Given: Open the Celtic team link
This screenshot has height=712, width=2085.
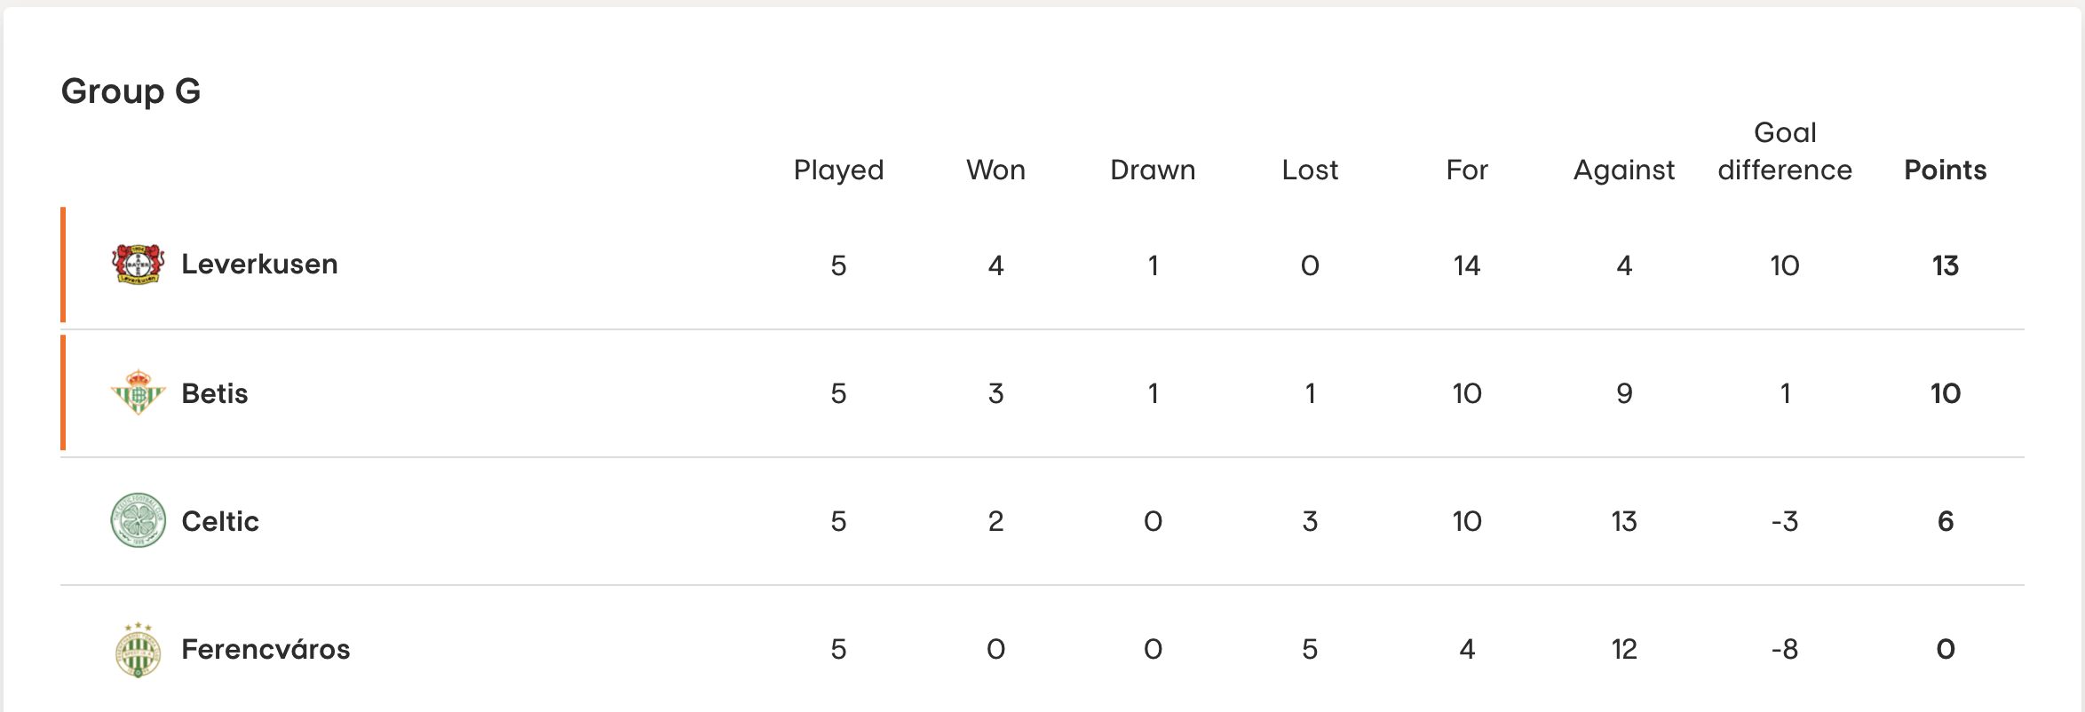Looking at the screenshot, I should coord(220,521).
